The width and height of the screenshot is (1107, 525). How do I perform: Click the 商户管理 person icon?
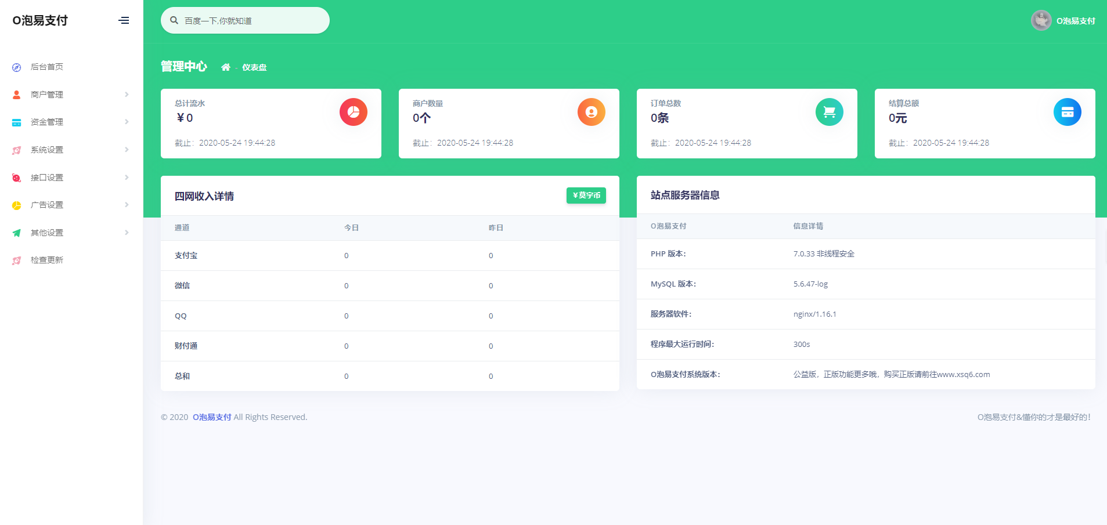(x=17, y=95)
